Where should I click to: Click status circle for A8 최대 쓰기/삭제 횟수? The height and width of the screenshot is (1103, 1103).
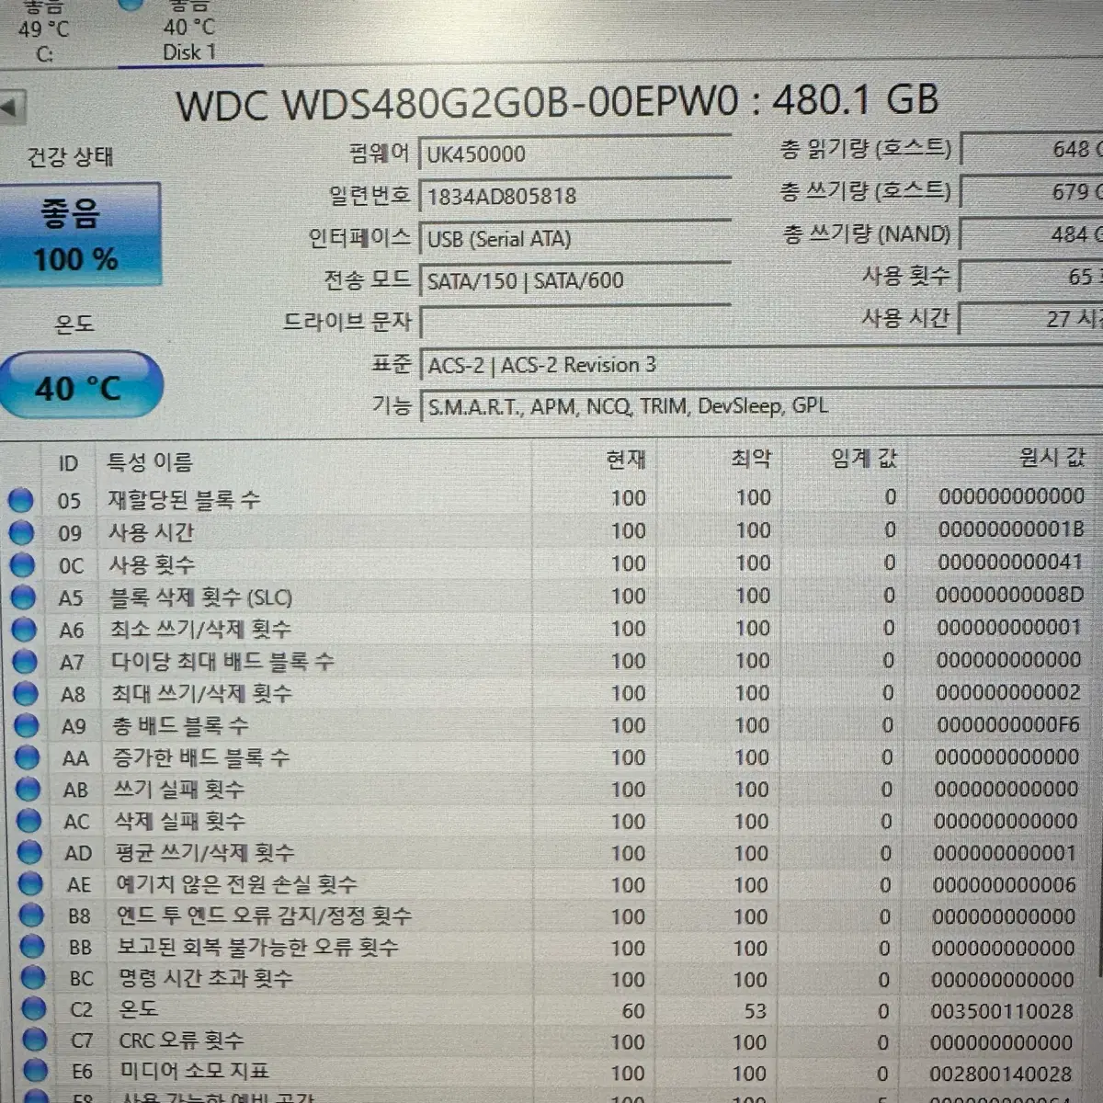26,694
